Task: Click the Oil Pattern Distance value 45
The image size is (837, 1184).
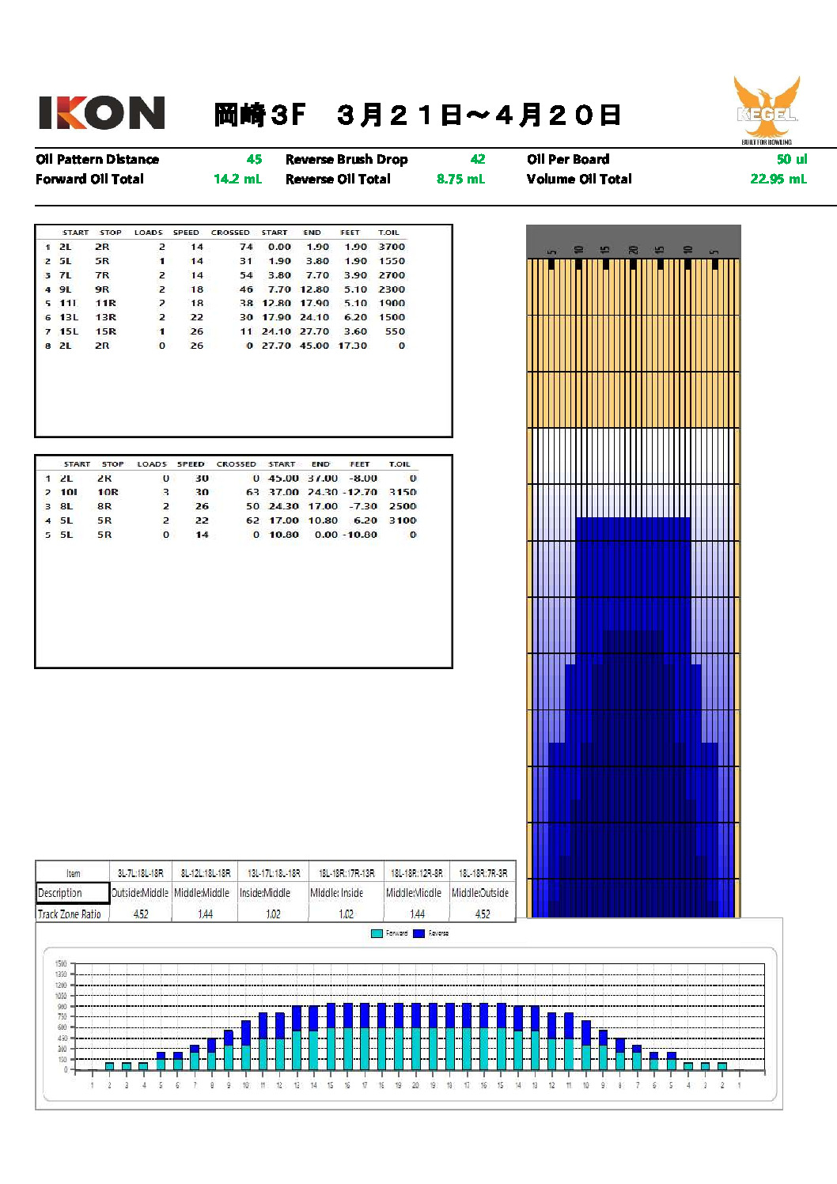Action: [254, 159]
